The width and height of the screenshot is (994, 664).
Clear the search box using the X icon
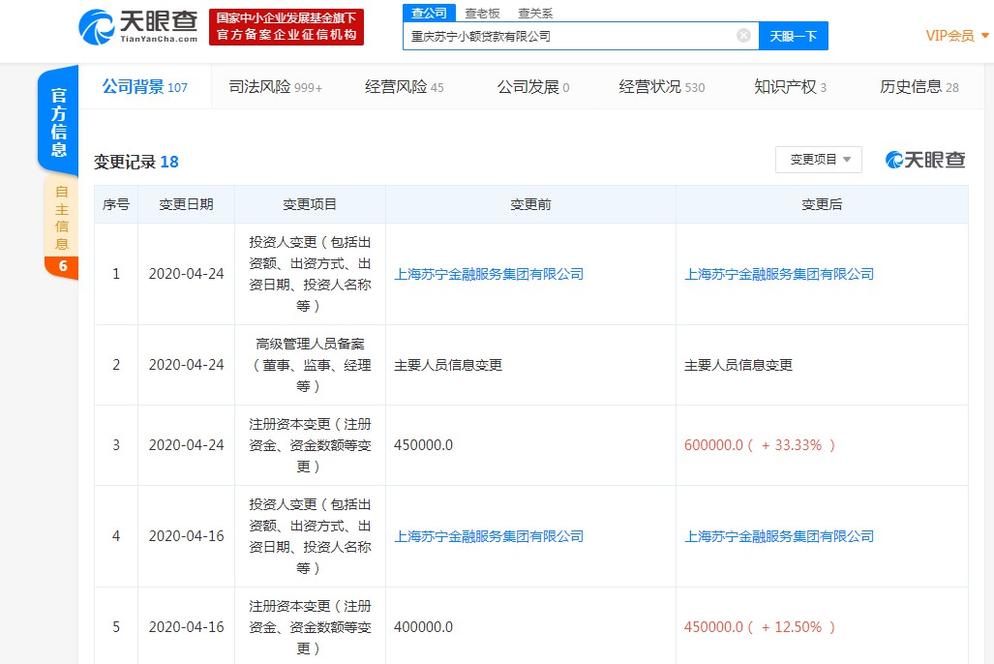[742, 35]
